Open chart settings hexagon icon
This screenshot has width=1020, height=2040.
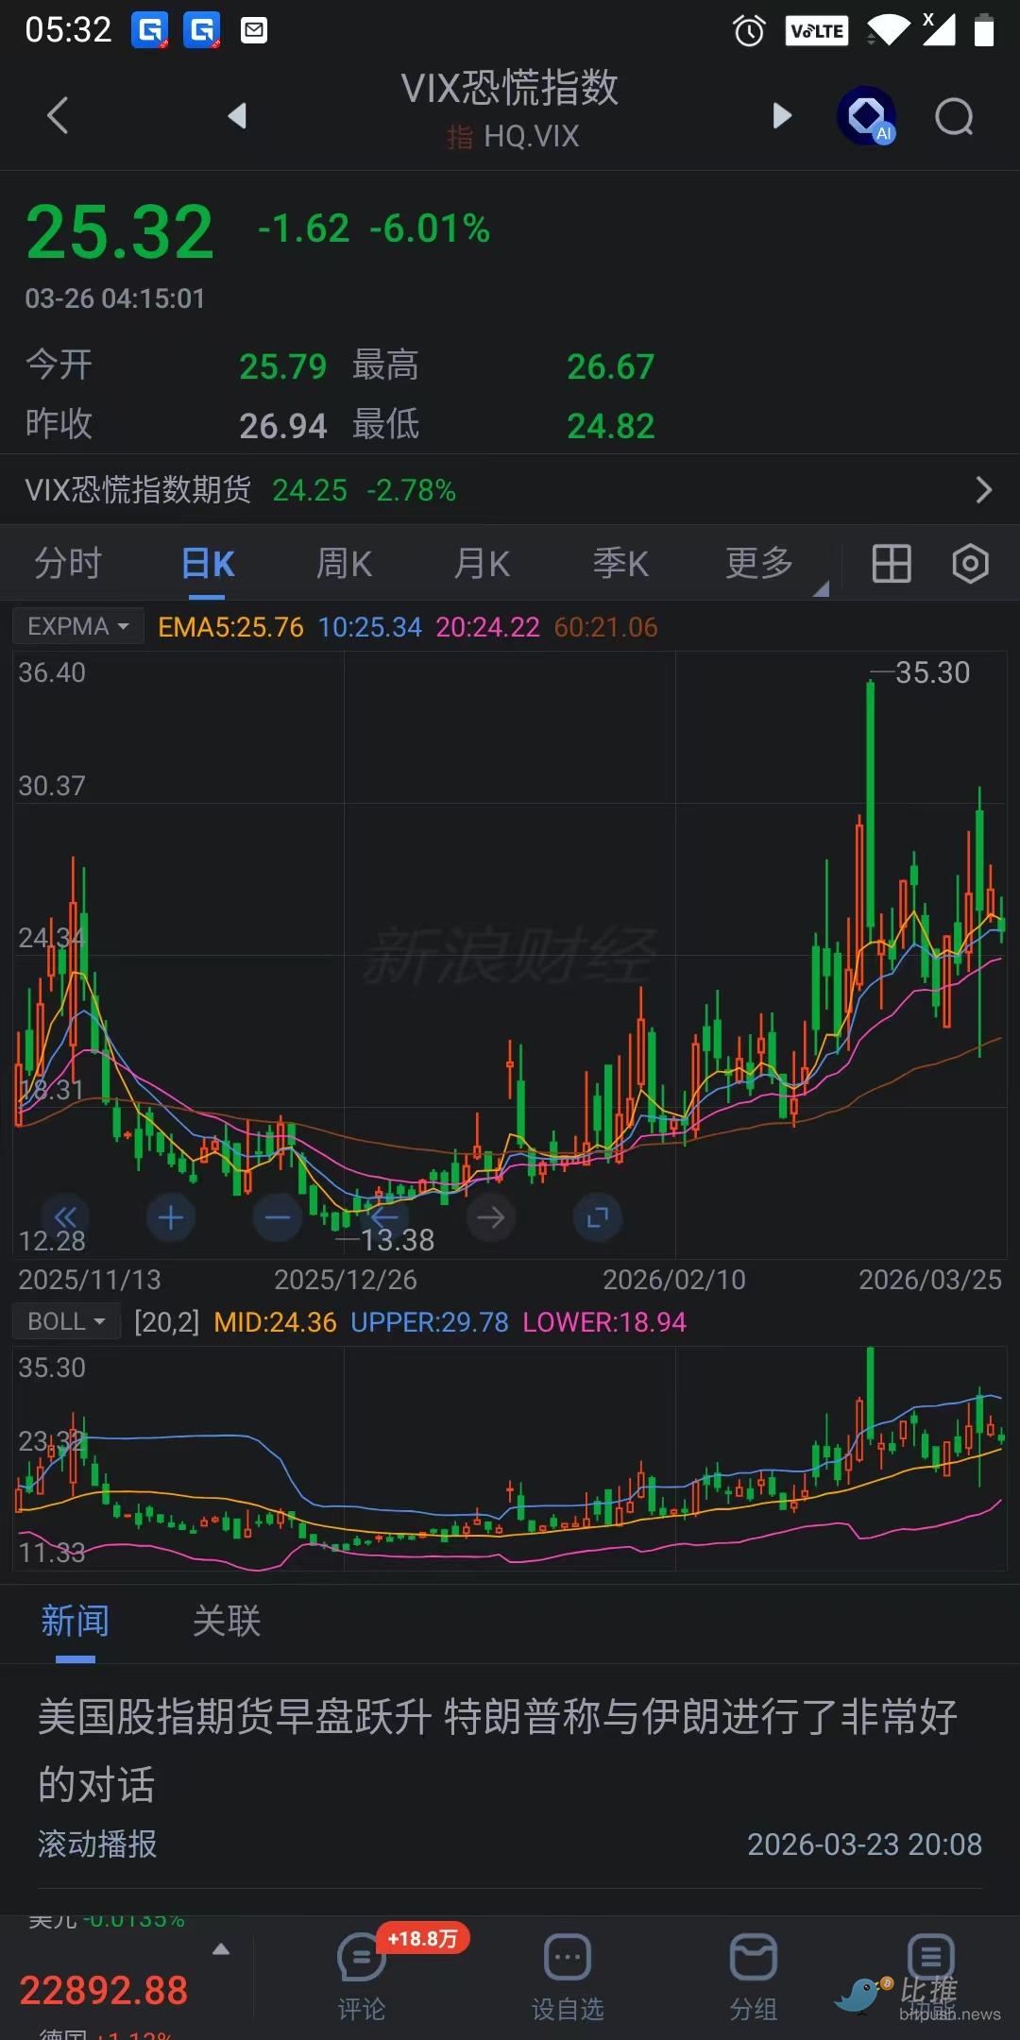point(970,564)
